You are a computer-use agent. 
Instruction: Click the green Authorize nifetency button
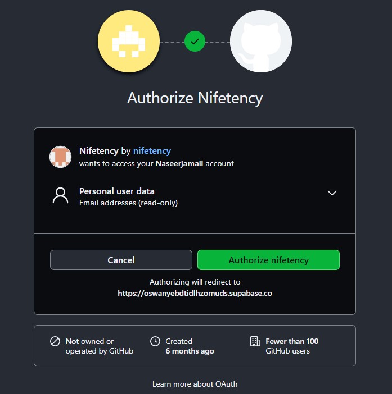(x=268, y=260)
